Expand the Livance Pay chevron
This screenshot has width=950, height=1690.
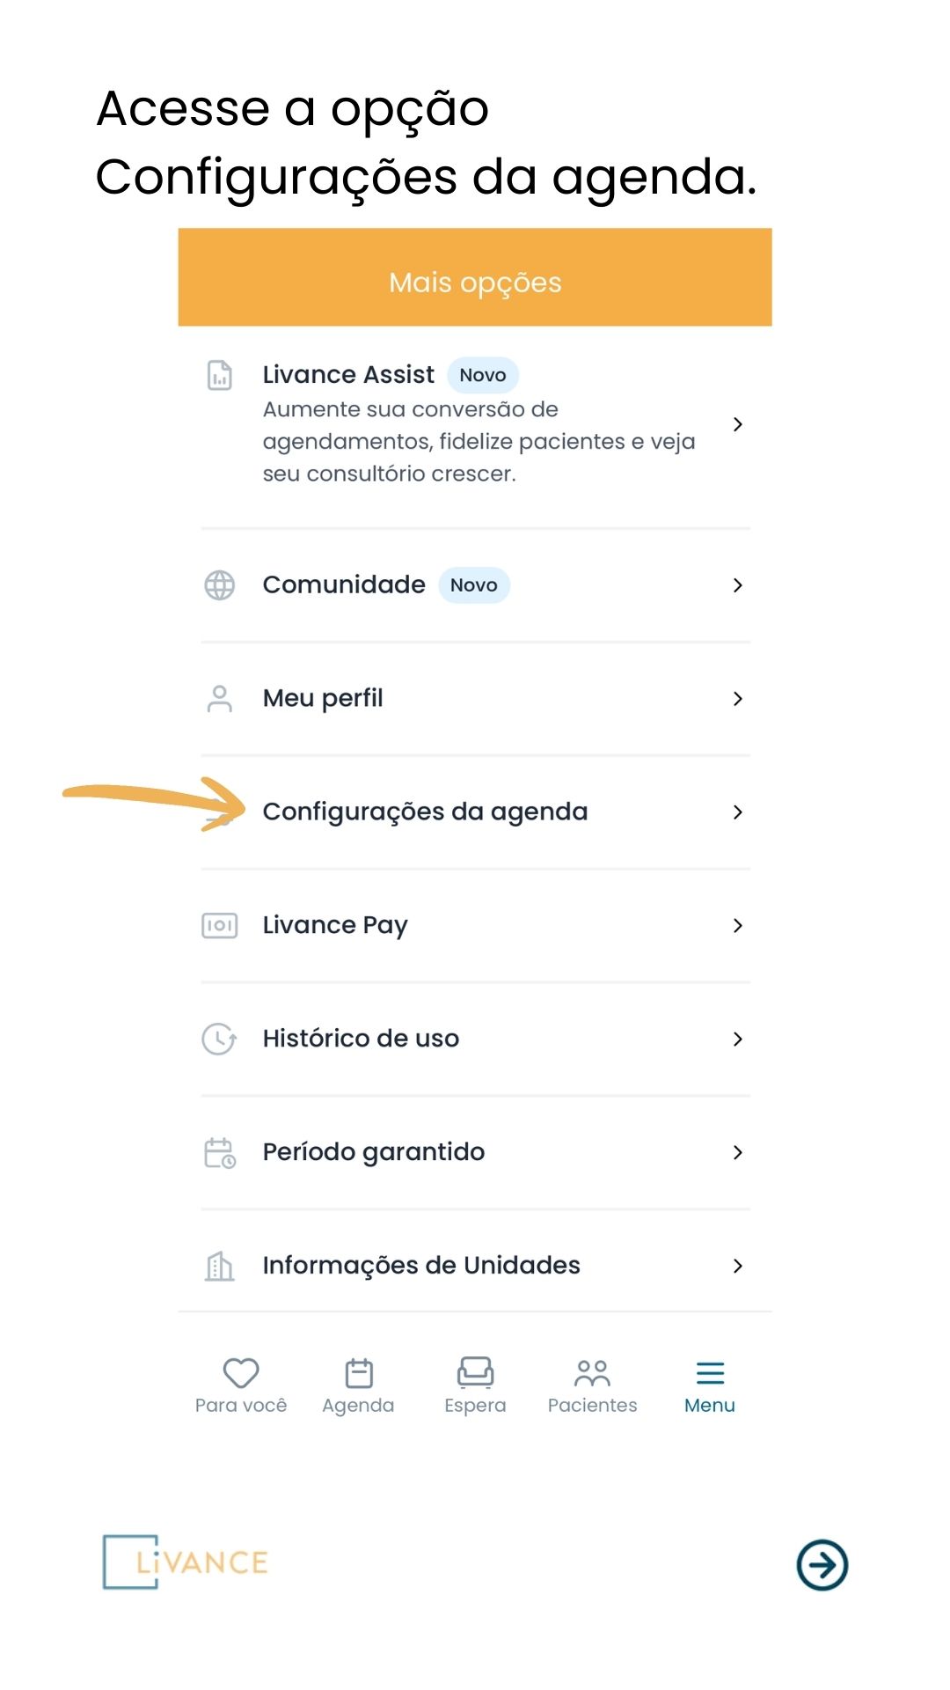[x=738, y=926]
